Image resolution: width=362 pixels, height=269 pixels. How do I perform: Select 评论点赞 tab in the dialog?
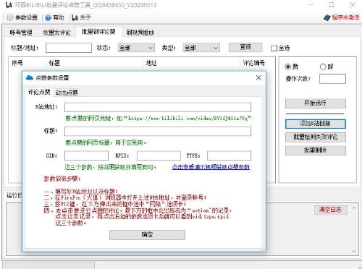pyautogui.click(x=39, y=92)
